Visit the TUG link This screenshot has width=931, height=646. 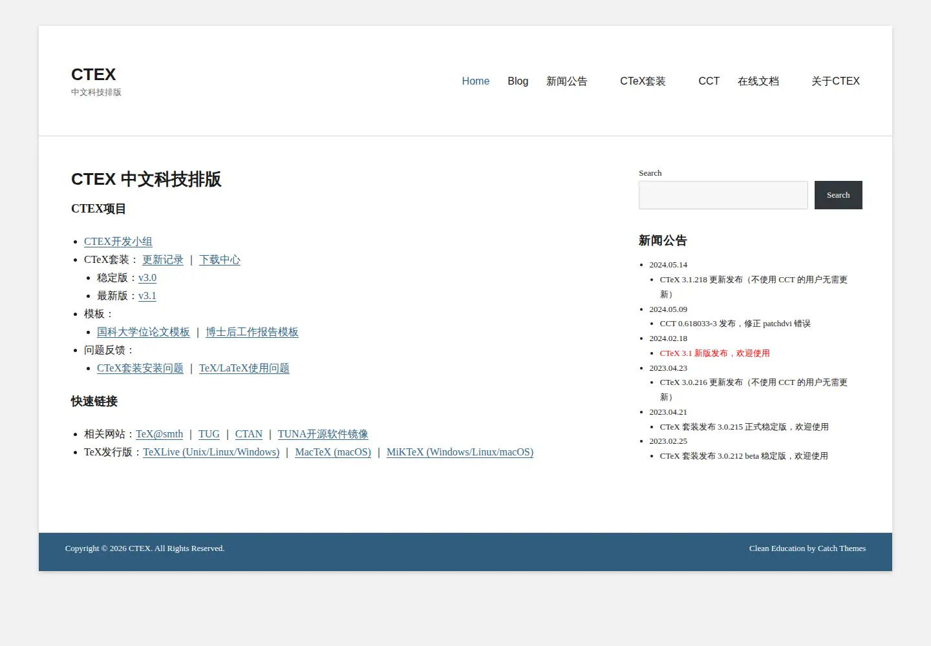point(209,434)
